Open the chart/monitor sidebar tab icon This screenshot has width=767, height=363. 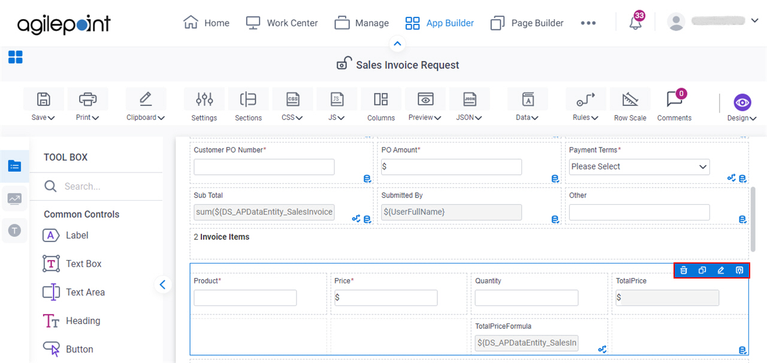pyautogui.click(x=14, y=198)
